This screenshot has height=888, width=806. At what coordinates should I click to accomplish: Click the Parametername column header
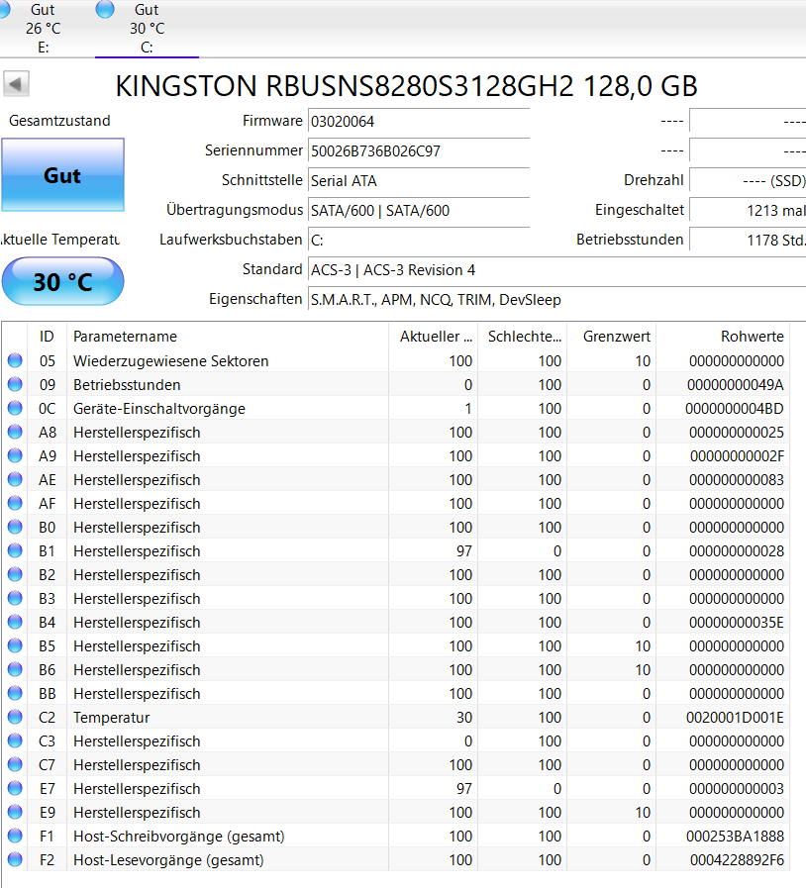pyautogui.click(x=228, y=337)
